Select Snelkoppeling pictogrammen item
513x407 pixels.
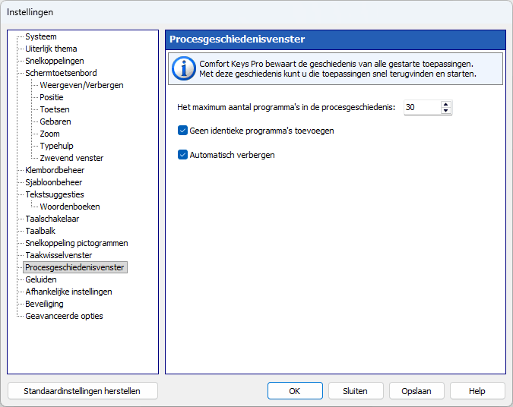click(77, 243)
